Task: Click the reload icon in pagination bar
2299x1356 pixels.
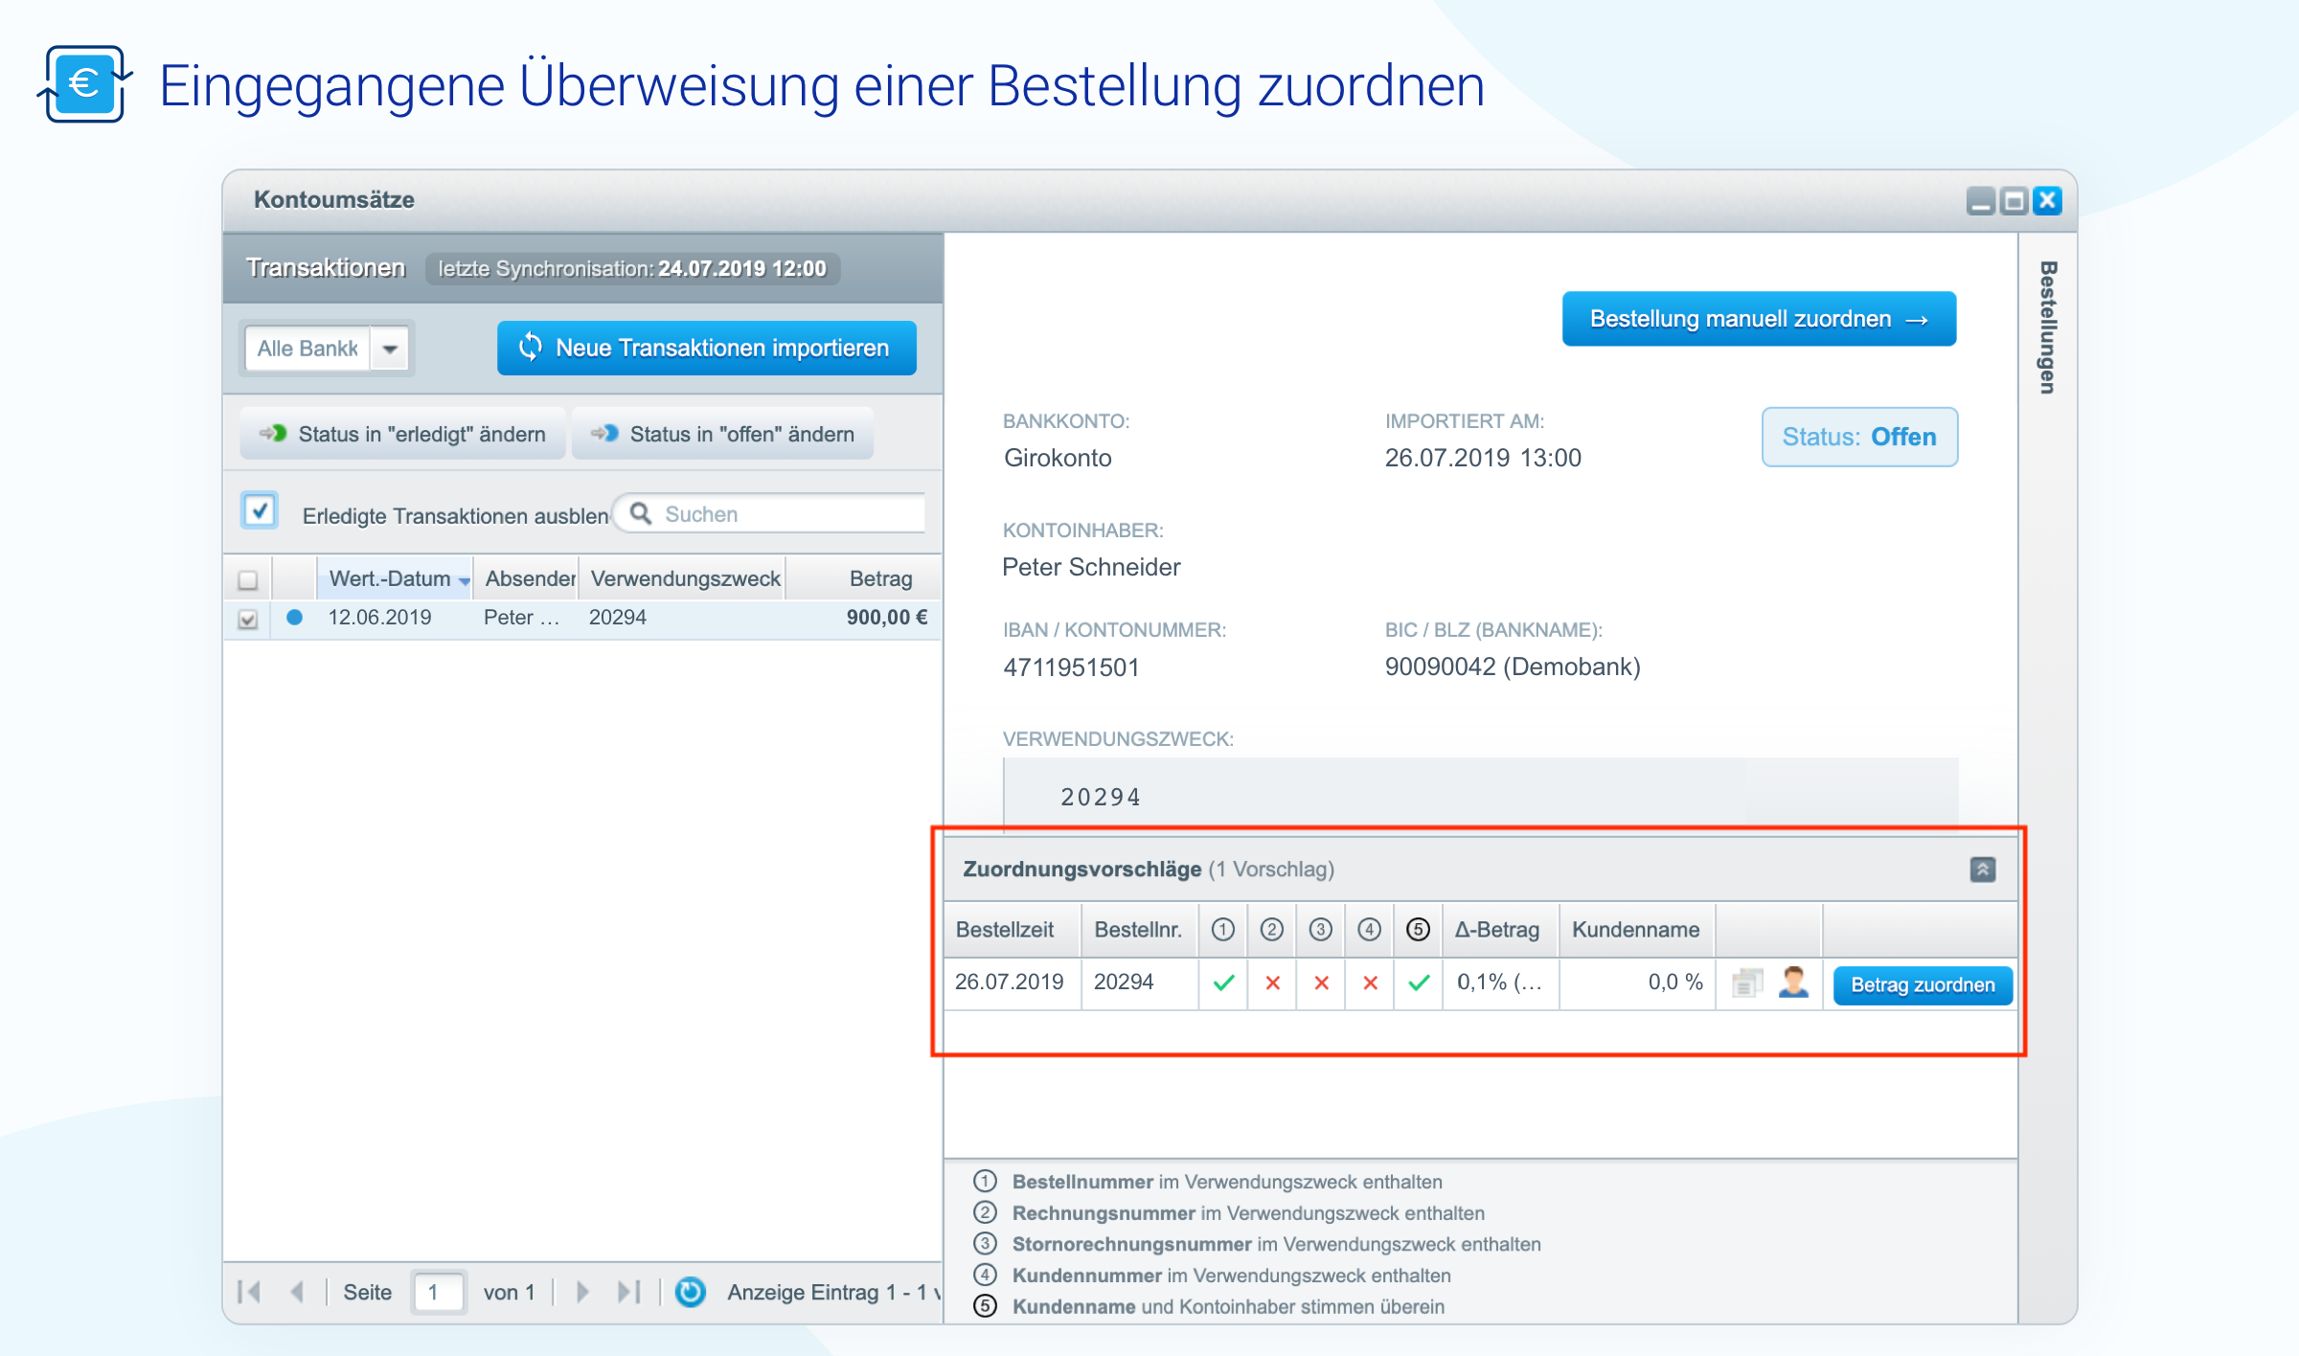Action: click(690, 1292)
